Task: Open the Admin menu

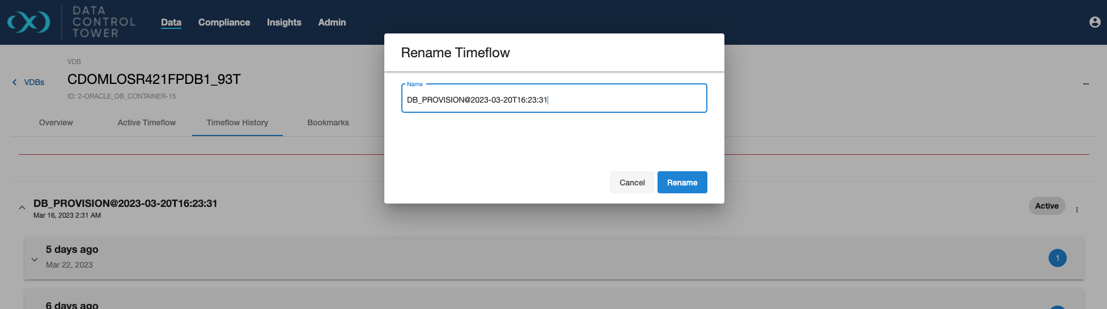Action: coord(332,23)
